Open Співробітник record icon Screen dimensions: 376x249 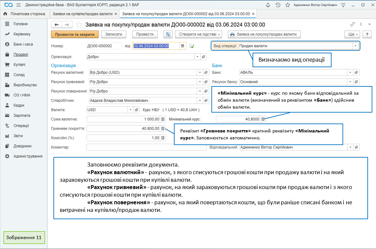206,100
